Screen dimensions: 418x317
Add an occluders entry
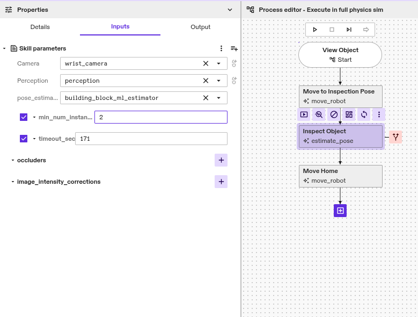(221, 160)
